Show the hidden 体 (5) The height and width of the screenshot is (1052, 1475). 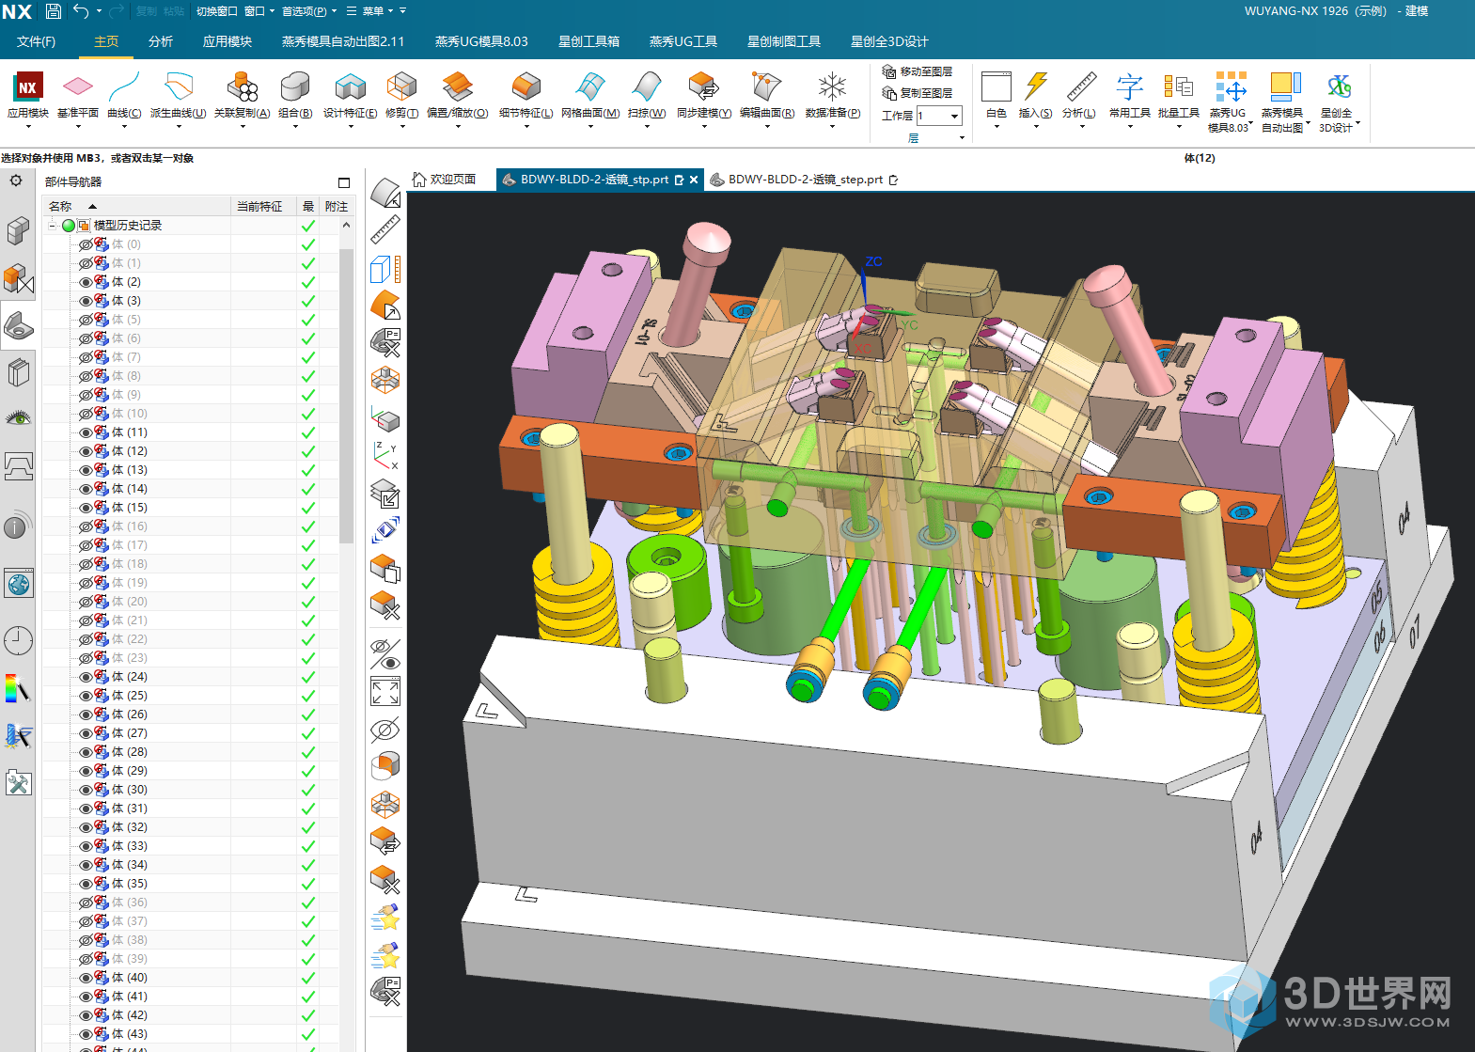[x=86, y=320]
